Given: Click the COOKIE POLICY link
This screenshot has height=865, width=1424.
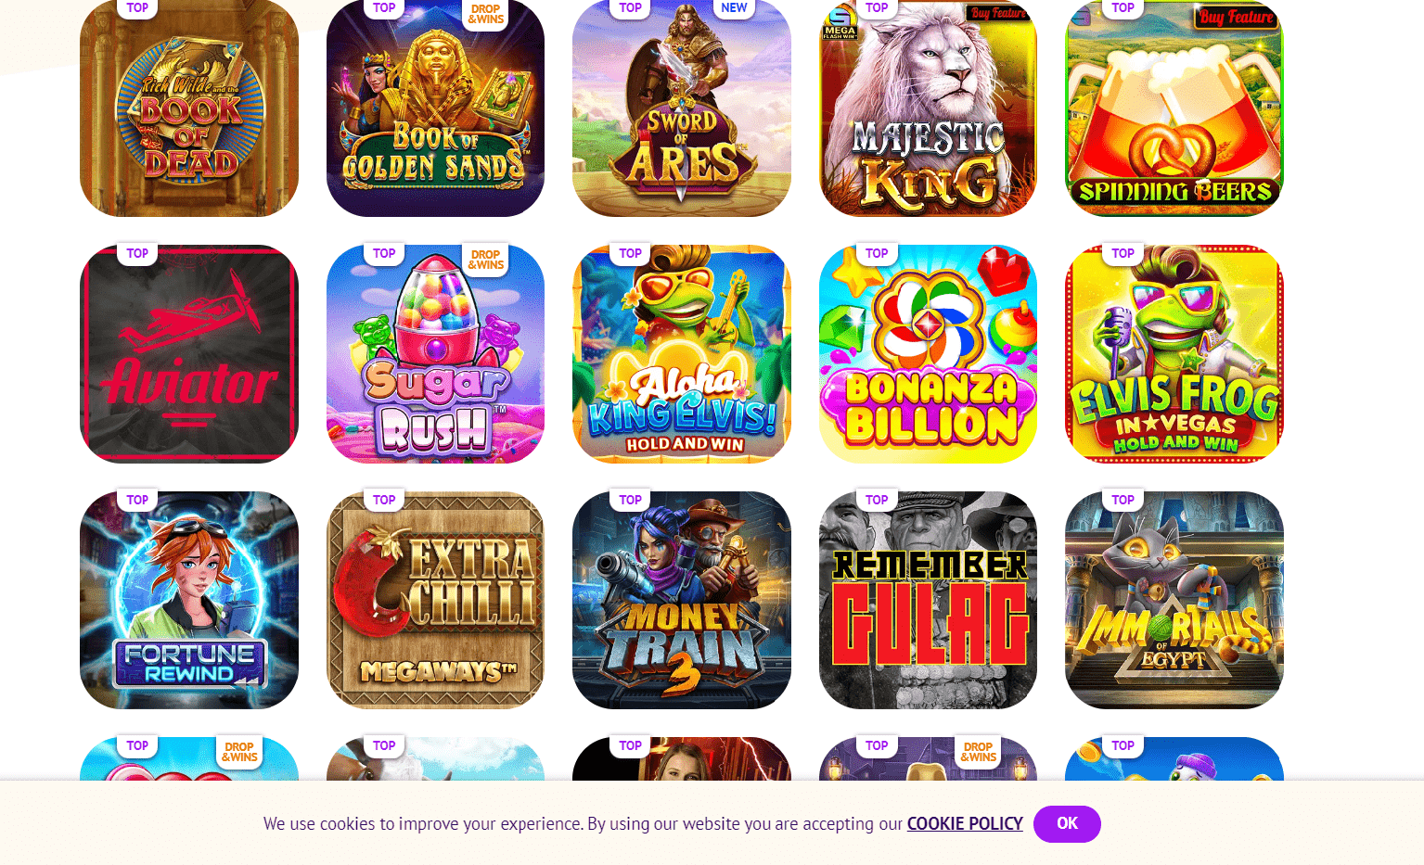Looking at the screenshot, I should coord(965,823).
